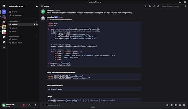The image size is (188, 109).
Task: Toggle headphones deafen button
Action: pos(29,105)
